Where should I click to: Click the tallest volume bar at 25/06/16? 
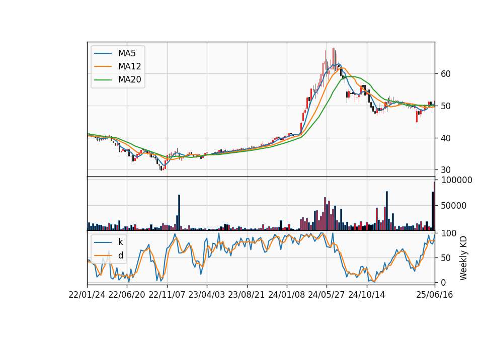tap(434, 206)
